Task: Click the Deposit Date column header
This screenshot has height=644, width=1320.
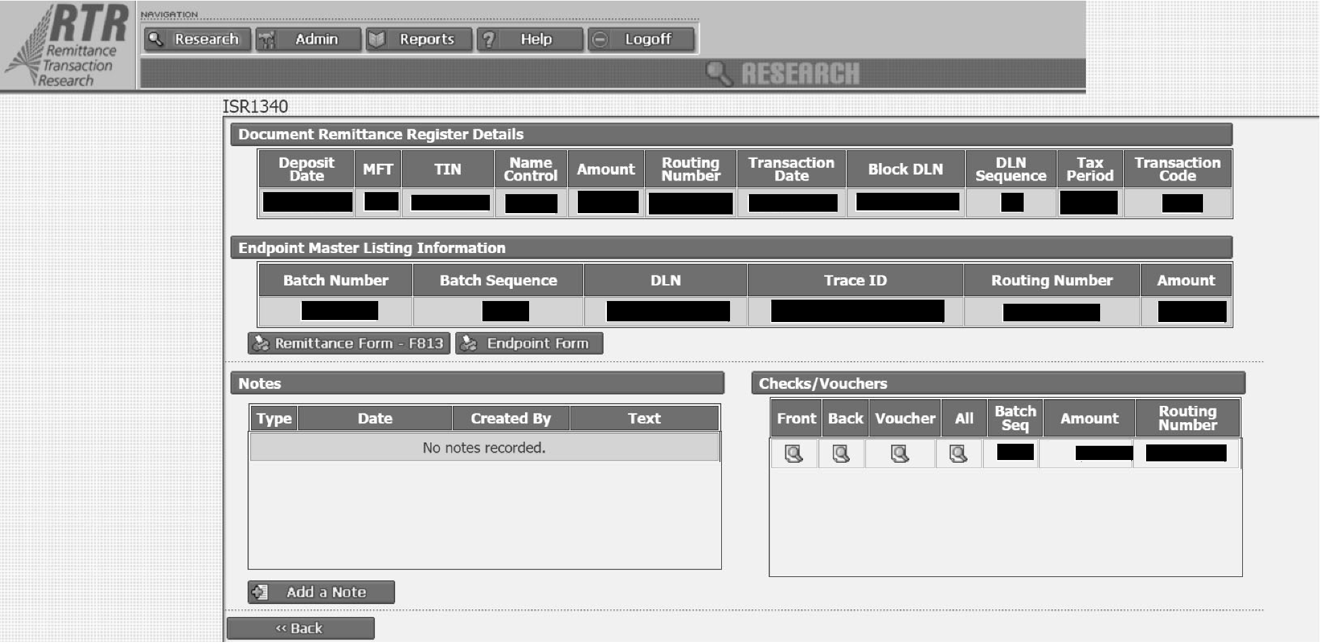Action: click(x=306, y=169)
